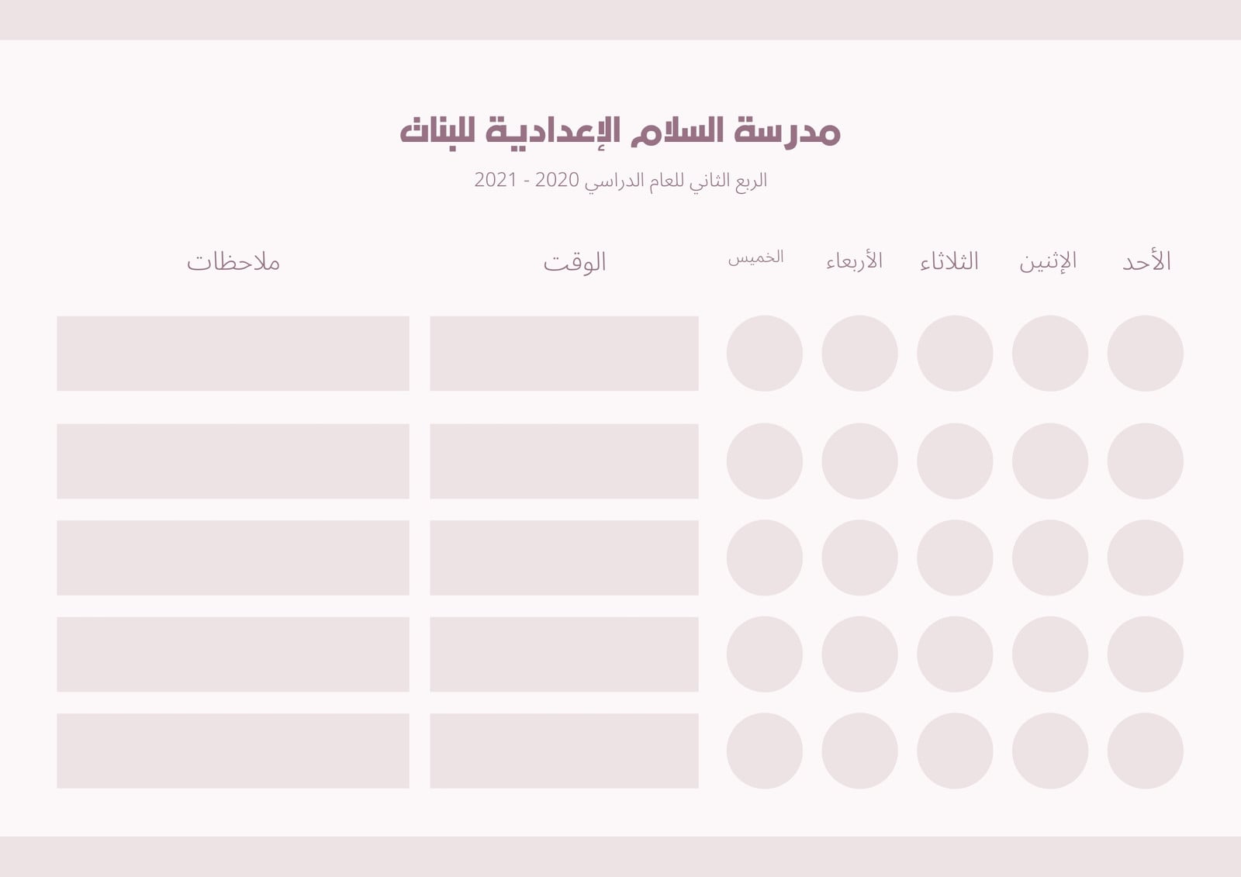Viewport: 1241px width, 877px height.
Task: Select the second-row circle under الثلاثاء
Action: [x=955, y=461]
